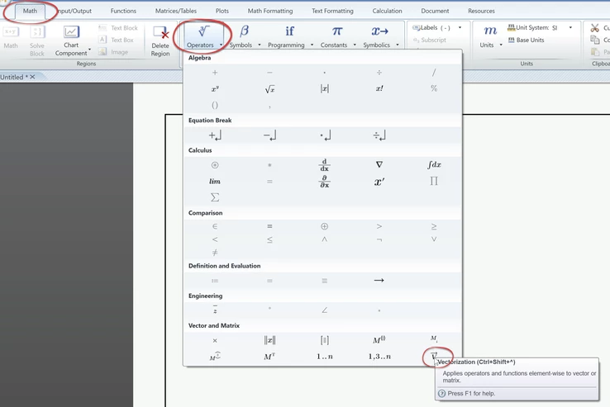Click the Text Block button
Viewport: 610px width, 407px height.
point(118,27)
